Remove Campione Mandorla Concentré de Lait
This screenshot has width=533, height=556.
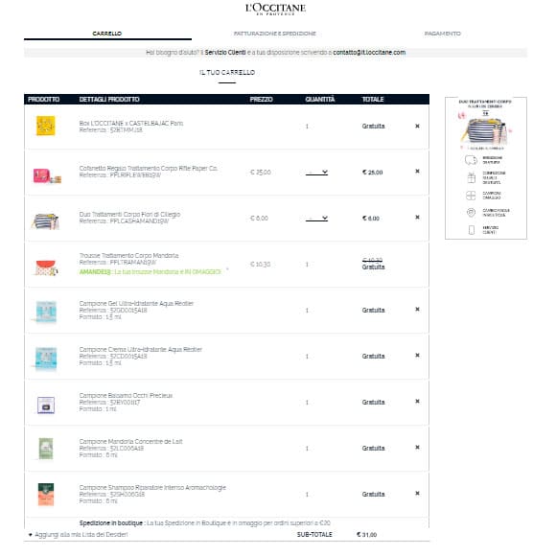point(417,447)
